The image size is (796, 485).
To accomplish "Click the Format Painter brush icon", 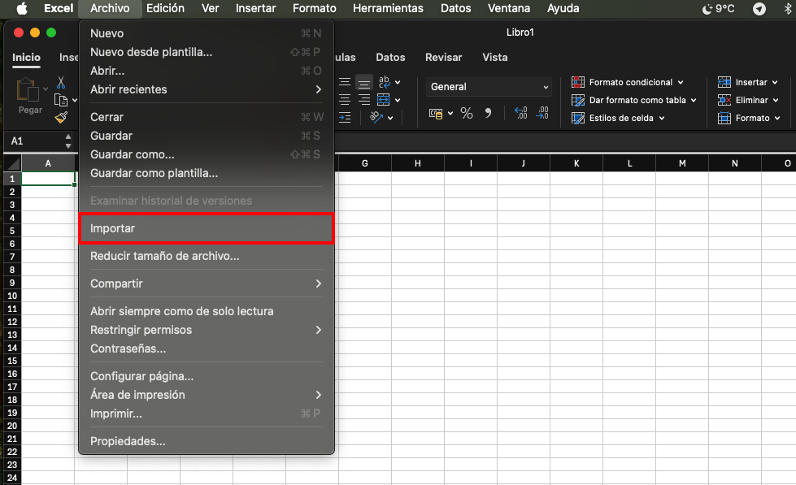I will click(x=61, y=118).
